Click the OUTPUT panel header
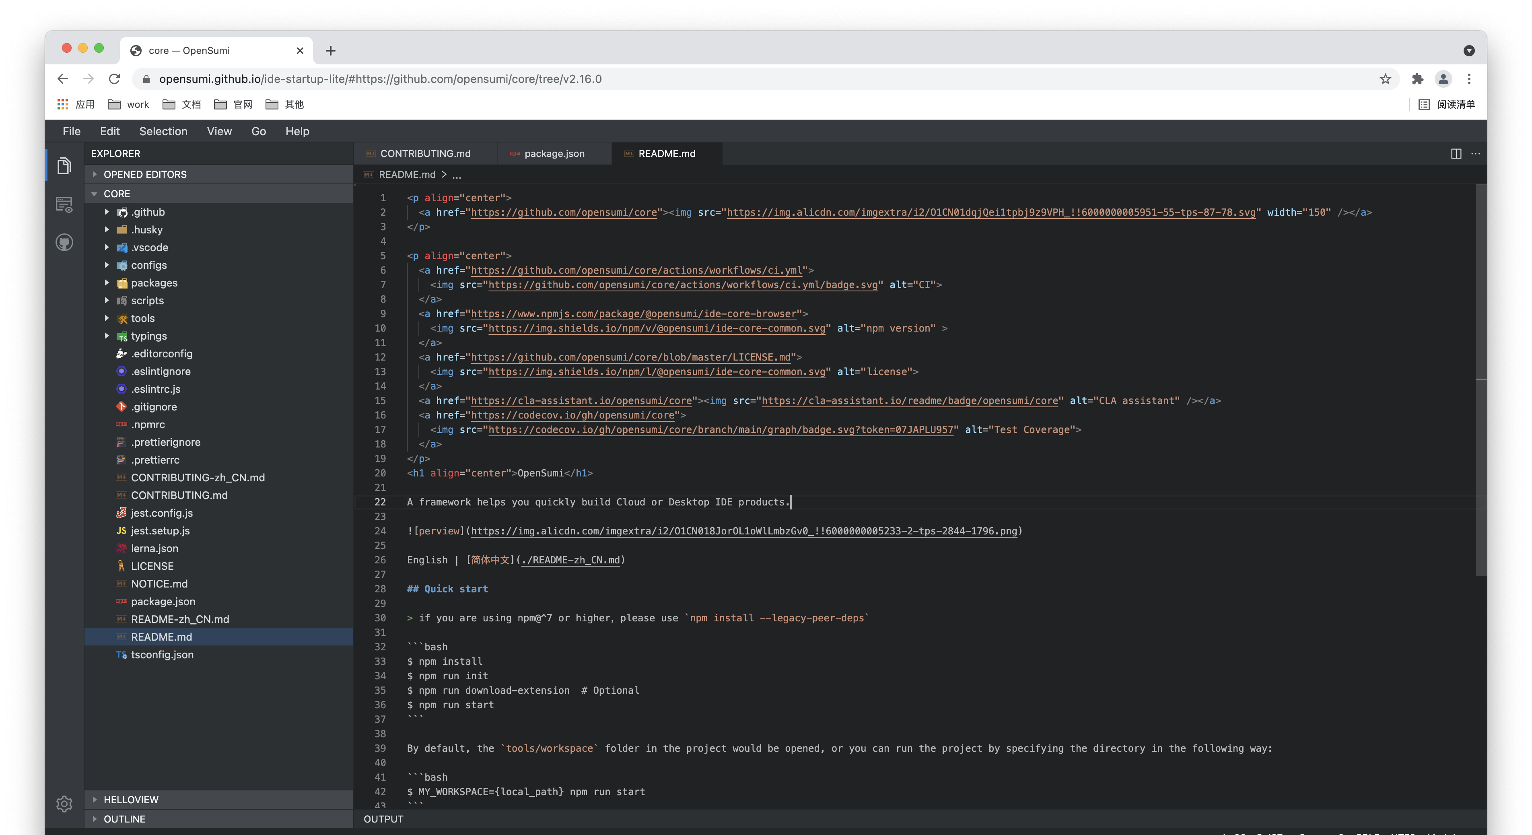The image size is (1532, 835). coord(383,819)
